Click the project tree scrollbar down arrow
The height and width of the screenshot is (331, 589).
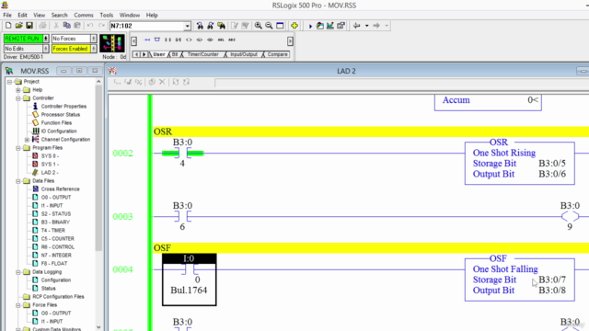98,327
